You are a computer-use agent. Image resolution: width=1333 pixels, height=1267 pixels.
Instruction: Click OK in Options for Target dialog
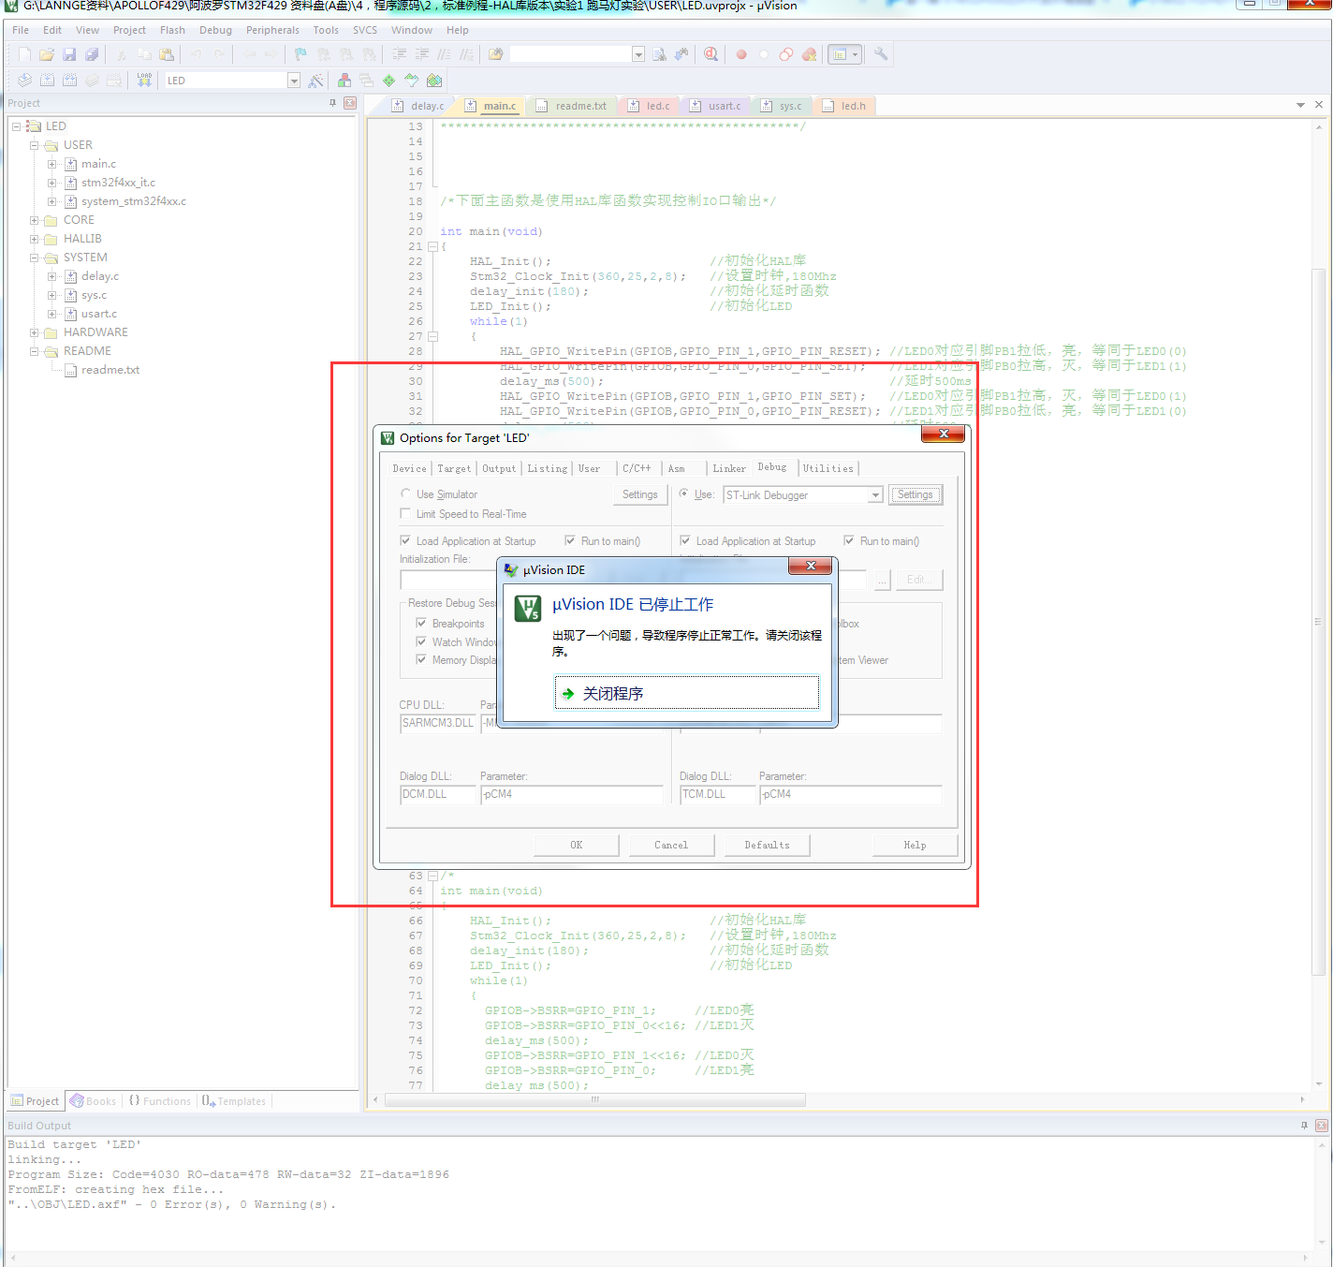[577, 845]
